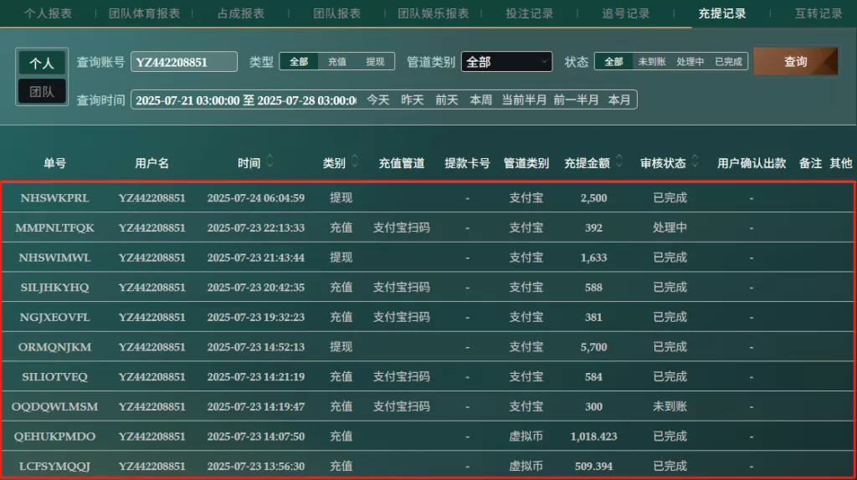Select order number QEHUKPMDO
The image size is (857, 480).
54,437
